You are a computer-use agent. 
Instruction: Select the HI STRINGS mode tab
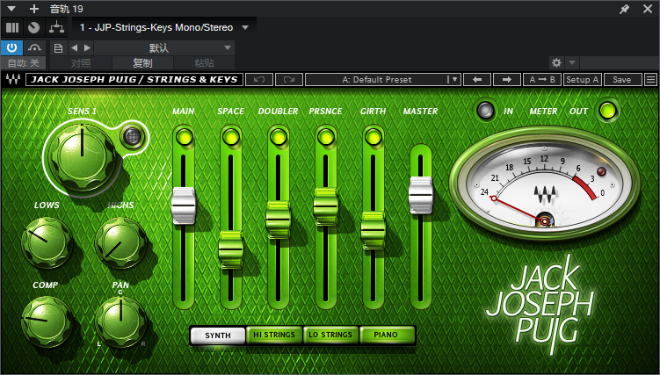tap(273, 335)
